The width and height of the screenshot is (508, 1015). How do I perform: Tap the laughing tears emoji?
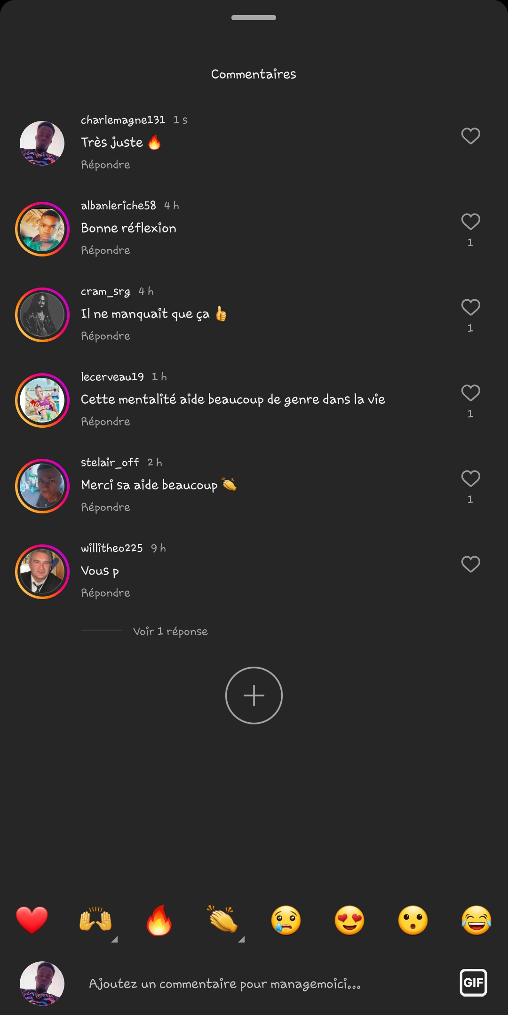[x=476, y=920]
